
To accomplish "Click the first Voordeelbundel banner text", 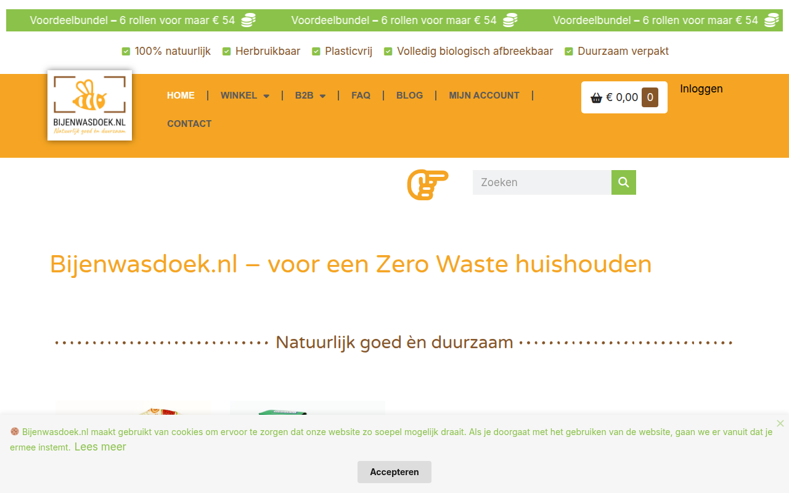I will pos(133,20).
